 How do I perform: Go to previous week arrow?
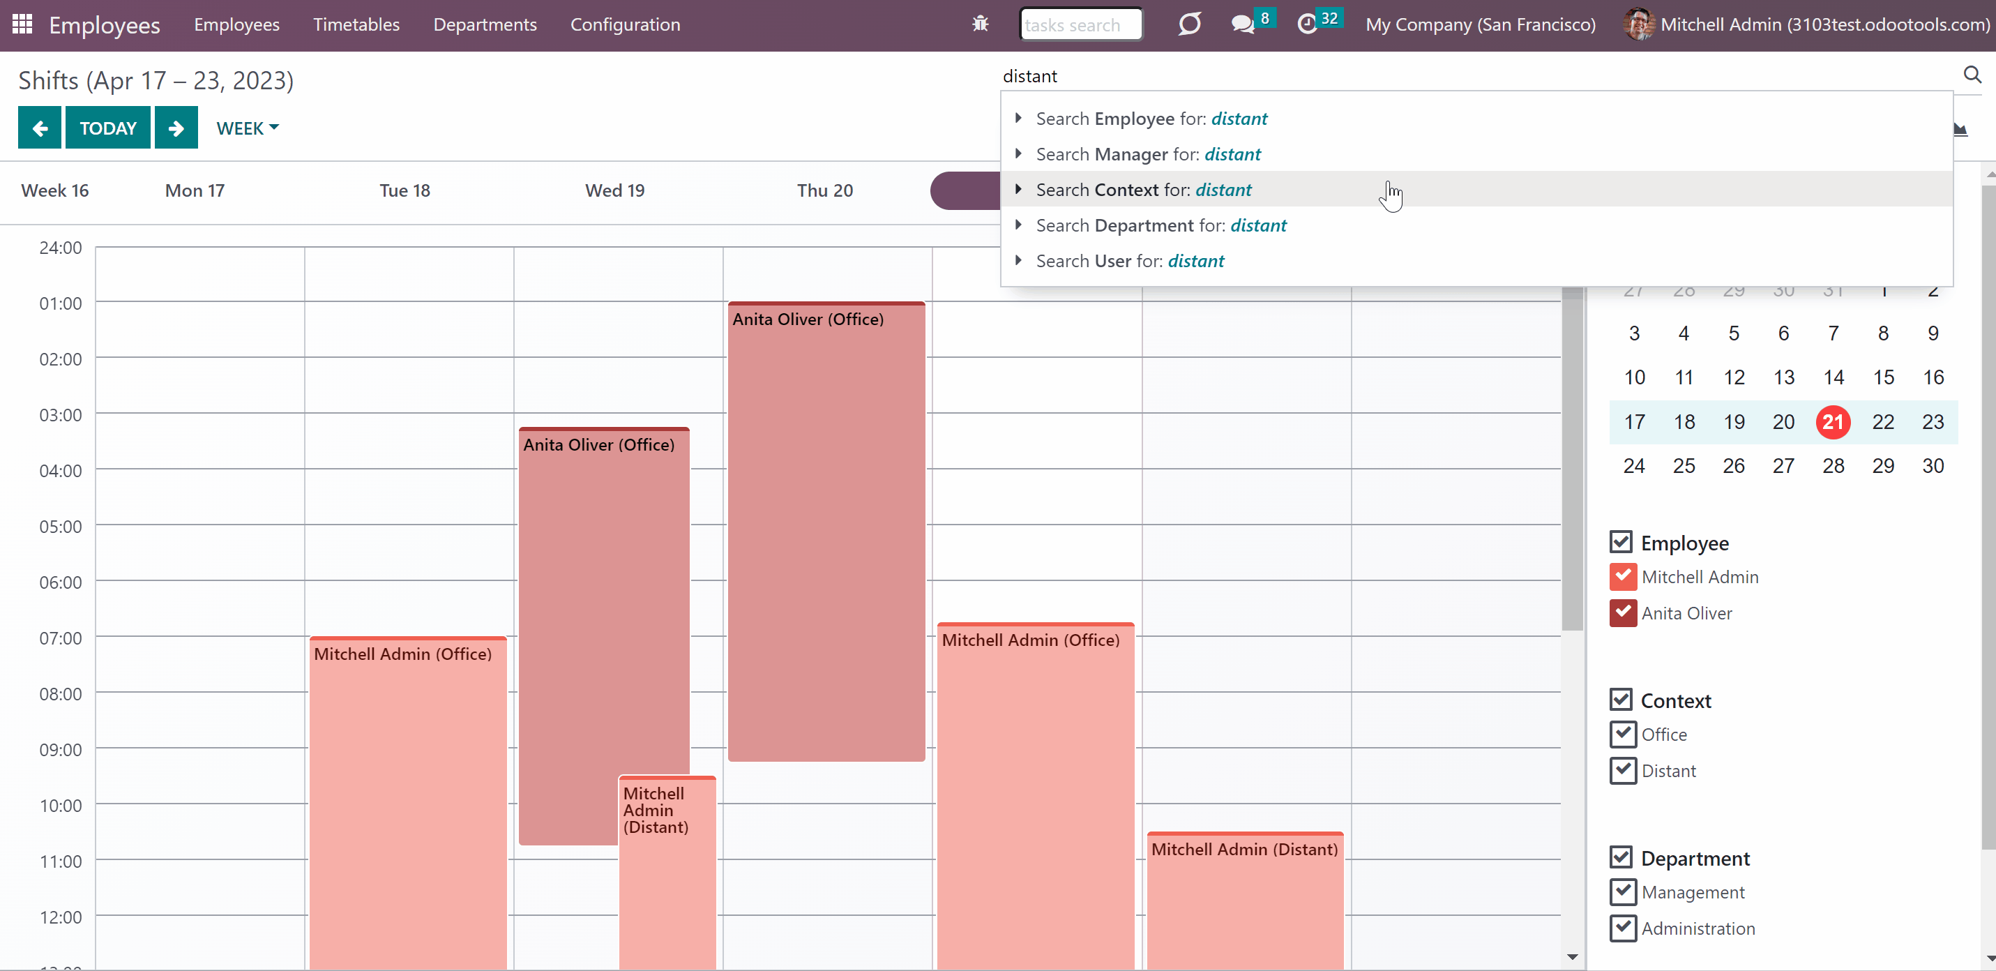pyautogui.click(x=40, y=128)
